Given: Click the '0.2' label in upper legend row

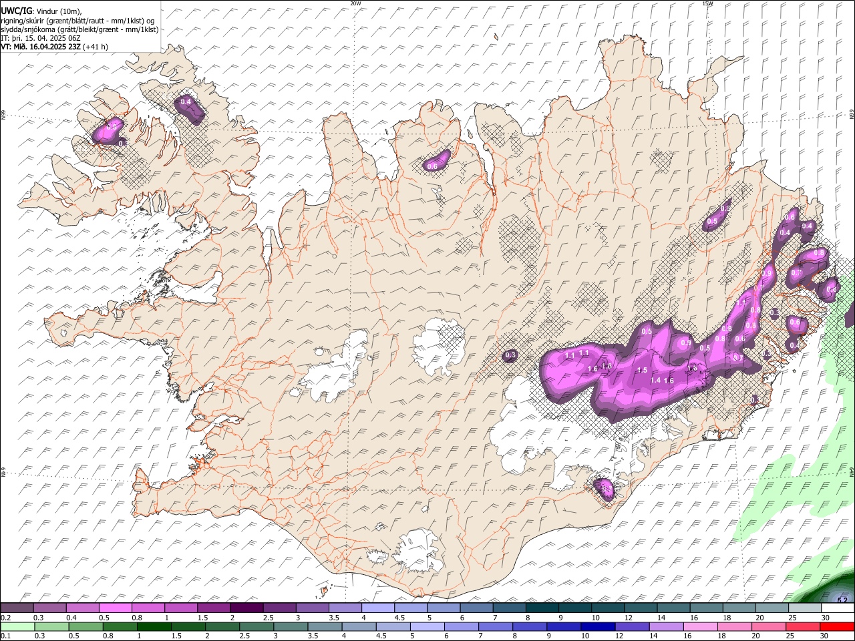Looking at the screenshot, I should [5, 618].
